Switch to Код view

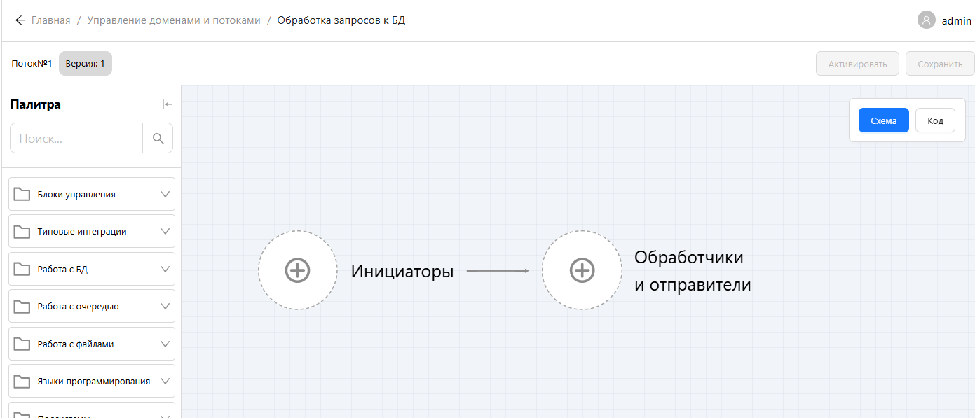[x=935, y=120]
